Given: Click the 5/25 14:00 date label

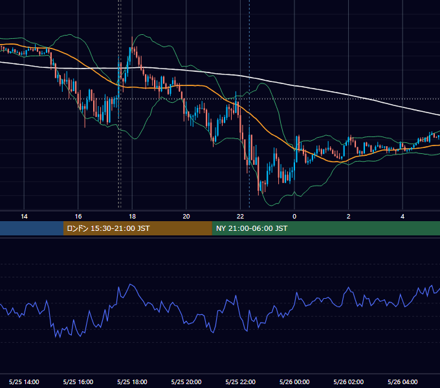Looking at the screenshot, I should (x=24, y=382).
